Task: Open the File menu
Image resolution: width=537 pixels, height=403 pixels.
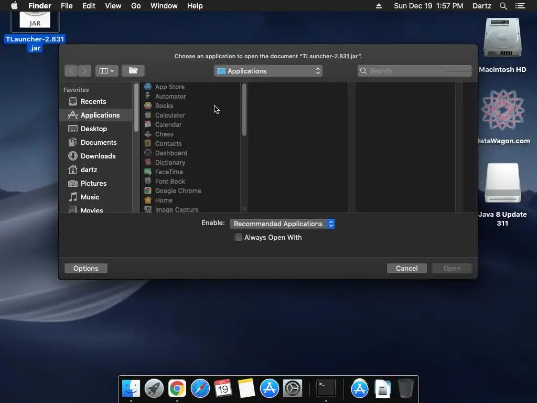Action: (67, 6)
